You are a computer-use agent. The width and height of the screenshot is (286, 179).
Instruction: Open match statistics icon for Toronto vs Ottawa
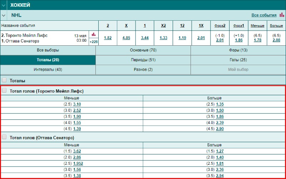pyautogui.click(x=94, y=34)
